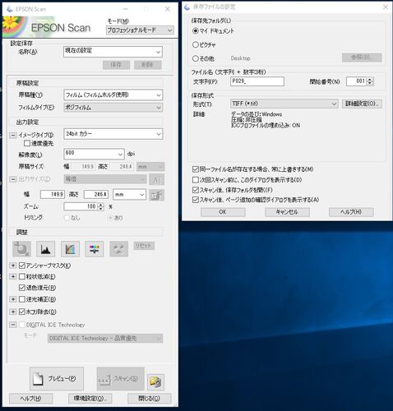Select the Pictures folder radio button
The image size is (393, 411).
pyautogui.click(x=196, y=44)
